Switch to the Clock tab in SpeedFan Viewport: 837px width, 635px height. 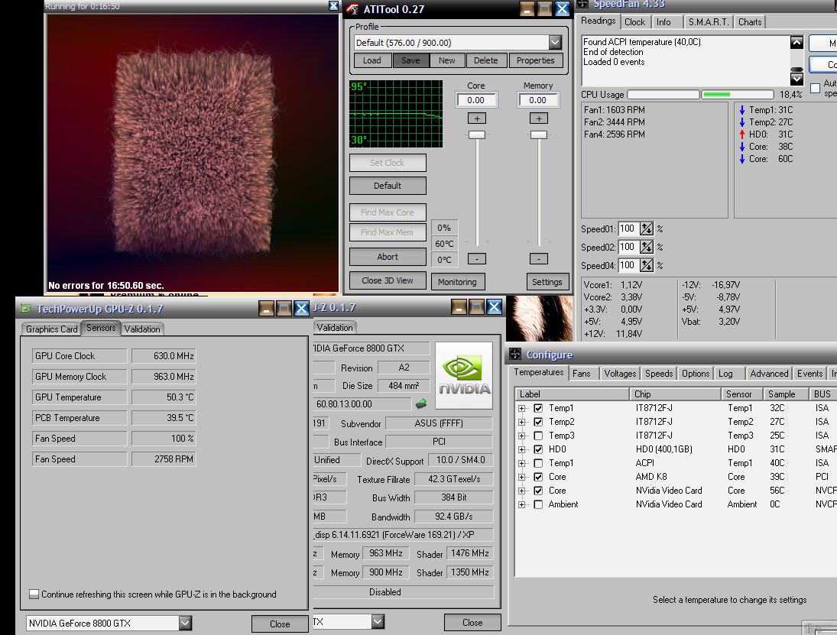point(634,22)
